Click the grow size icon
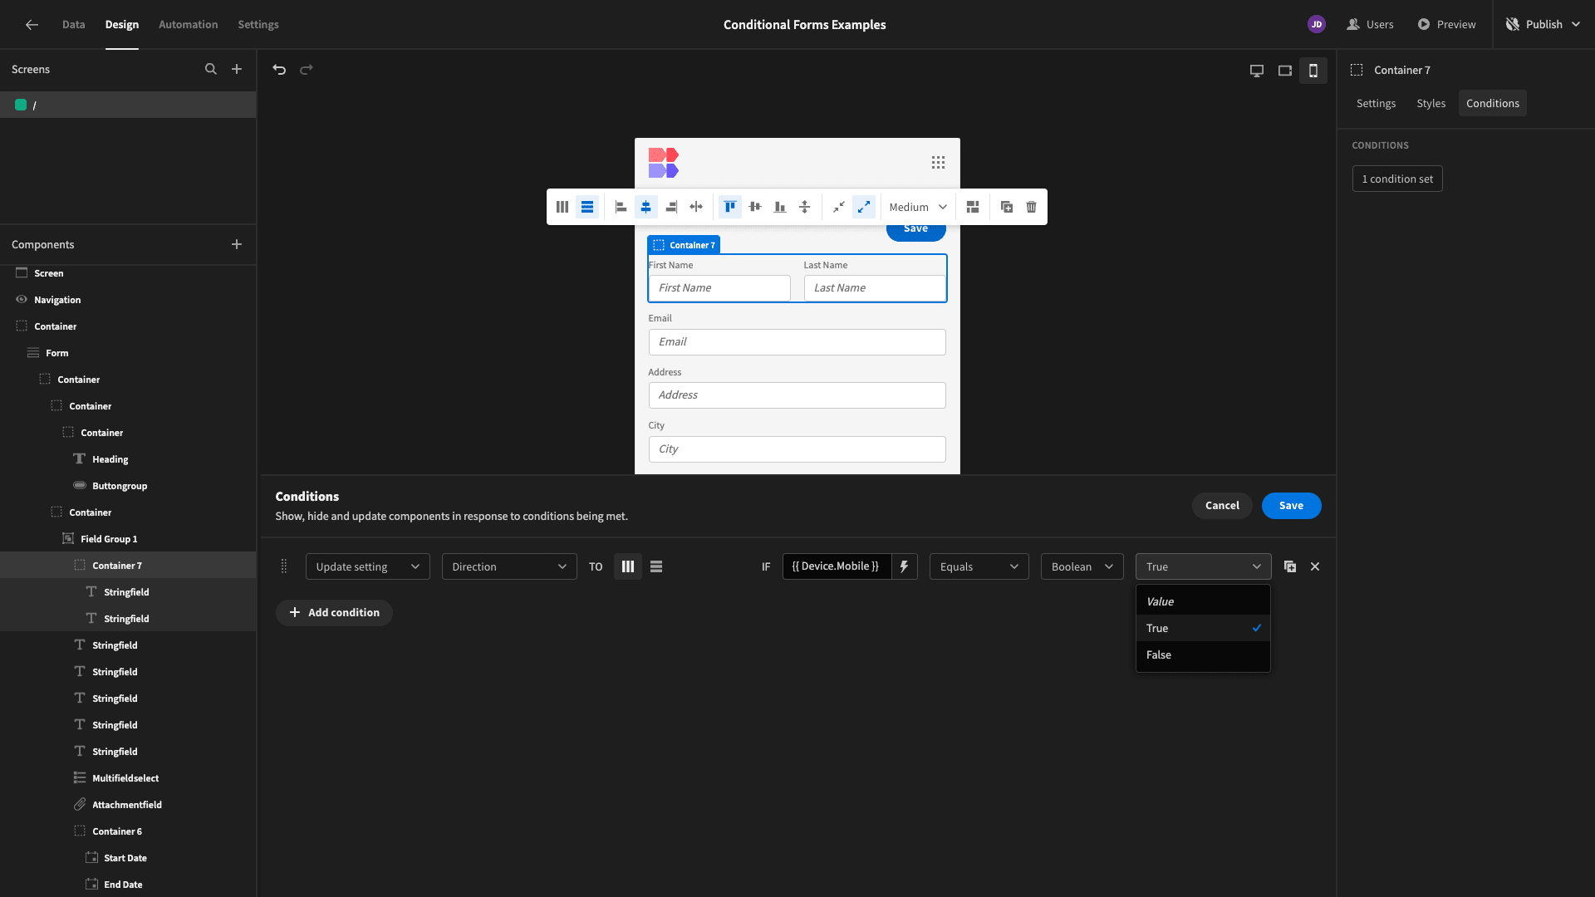The image size is (1595, 897). 864,207
